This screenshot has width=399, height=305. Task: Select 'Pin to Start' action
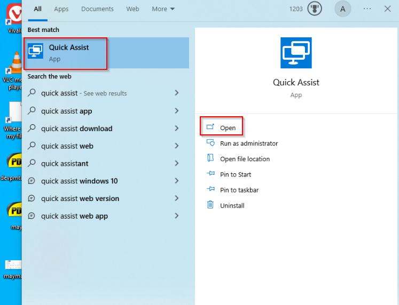pyautogui.click(x=236, y=174)
